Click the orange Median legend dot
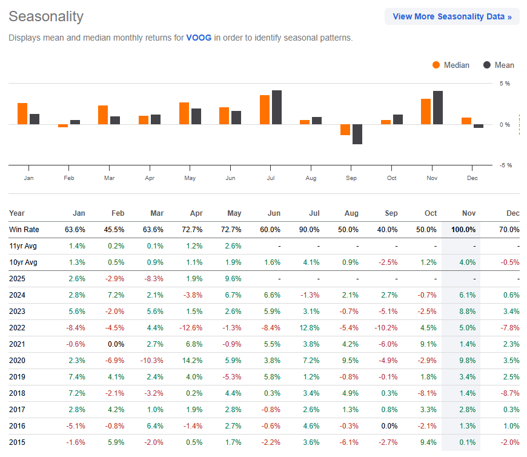Screen dimensions: 527x457 click(x=436, y=65)
